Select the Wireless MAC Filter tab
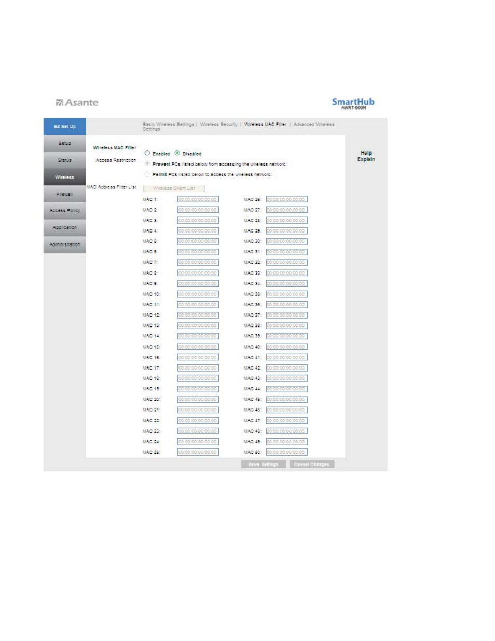This screenshot has width=495, height=641. pos(265,125)
